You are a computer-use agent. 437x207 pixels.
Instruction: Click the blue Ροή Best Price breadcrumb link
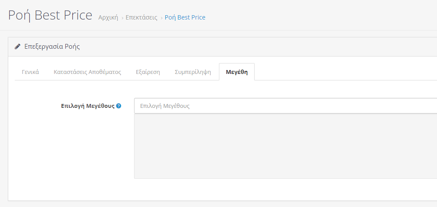[185, 17]
